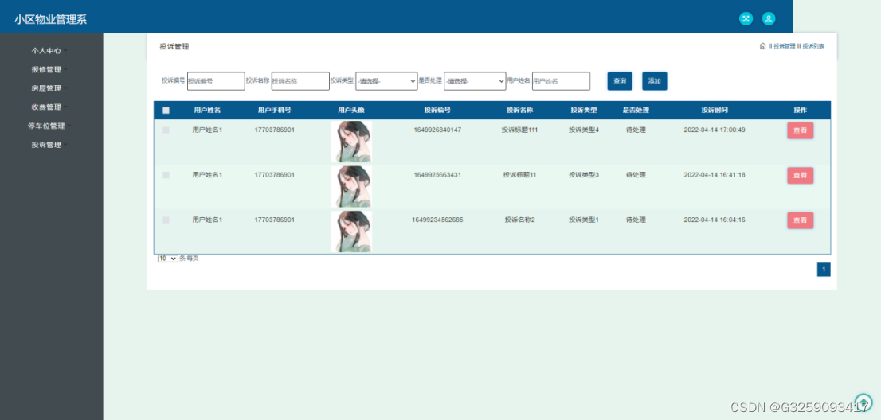Click the 添加 add button
This screenshot has height=420, width=881.
(655, 81)
